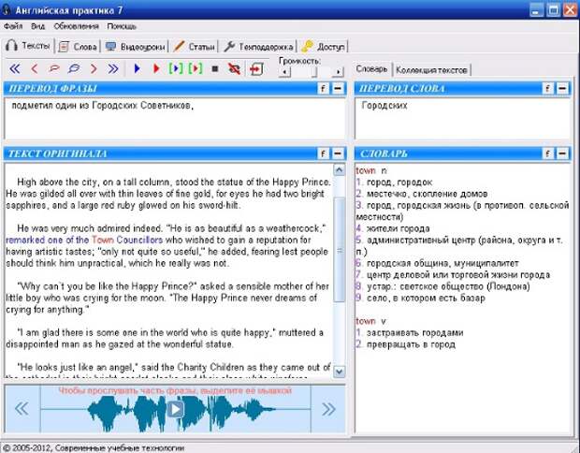Click the waveform panel's left double-arrow
The height and width of the screenshot is (453, 580).
(x=22, y=408)
